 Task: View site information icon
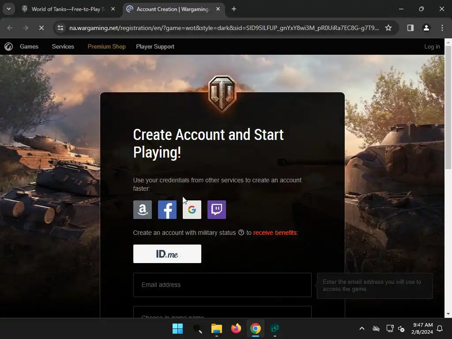pyautogui.click(x=60, y=28)
